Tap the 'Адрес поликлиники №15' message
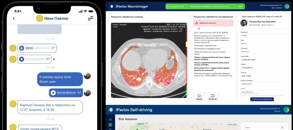The height and width of the screenshot is (130, 293). [x=40, y=127]
